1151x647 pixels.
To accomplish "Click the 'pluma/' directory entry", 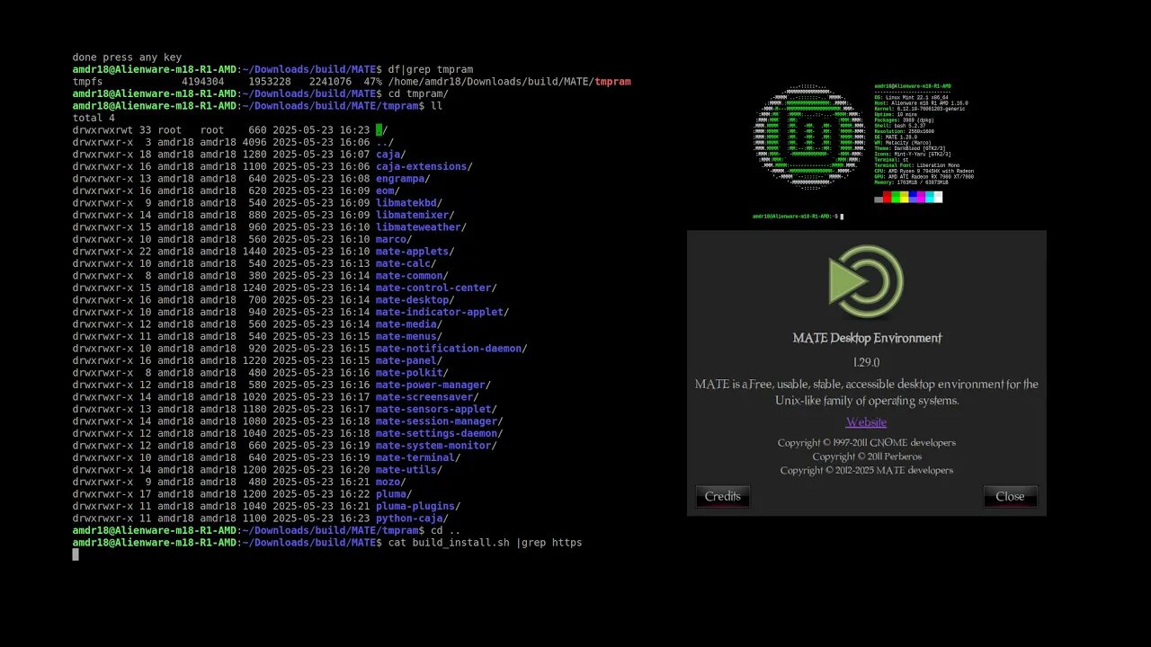I will pos(394,494).
